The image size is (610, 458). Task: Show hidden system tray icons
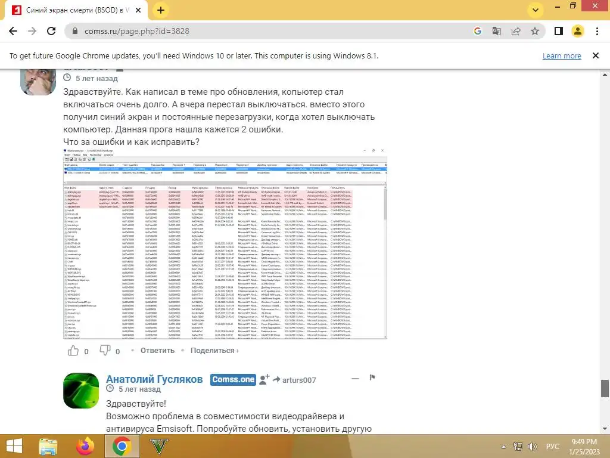(x=504, y=447)
